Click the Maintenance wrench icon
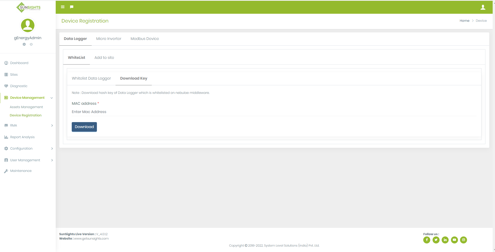Image resolution: width=495 pixels, height=252 pixels. click(x=6, y=171)
